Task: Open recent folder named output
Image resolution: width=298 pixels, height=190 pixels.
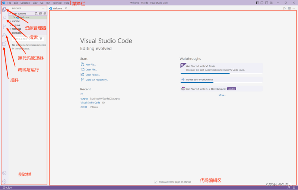Action: [x=84, y=99]
